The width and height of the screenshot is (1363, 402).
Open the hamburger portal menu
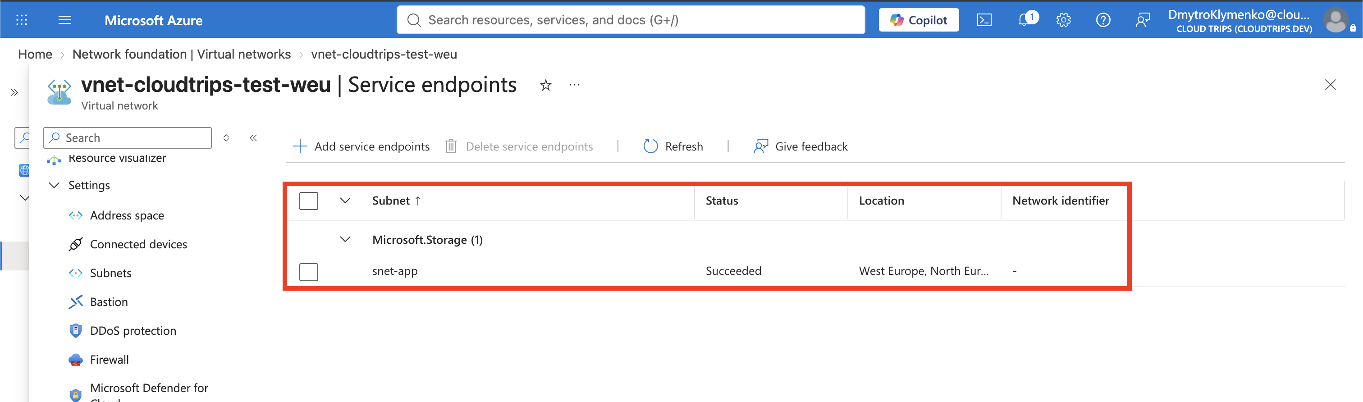64,20
